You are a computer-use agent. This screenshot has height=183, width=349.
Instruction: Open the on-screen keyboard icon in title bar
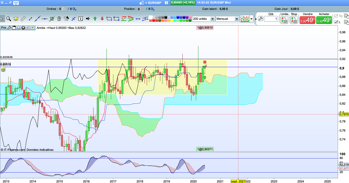click(16, 3)
